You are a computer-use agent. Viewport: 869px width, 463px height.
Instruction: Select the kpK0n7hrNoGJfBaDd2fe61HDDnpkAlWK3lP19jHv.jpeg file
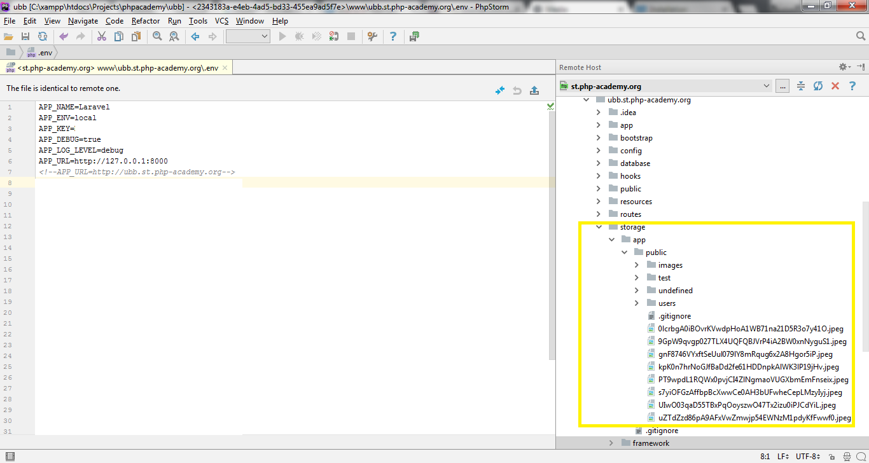tap(743, 367)
